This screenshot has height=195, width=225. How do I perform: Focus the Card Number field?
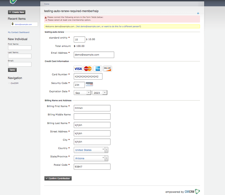coord(88,76)
